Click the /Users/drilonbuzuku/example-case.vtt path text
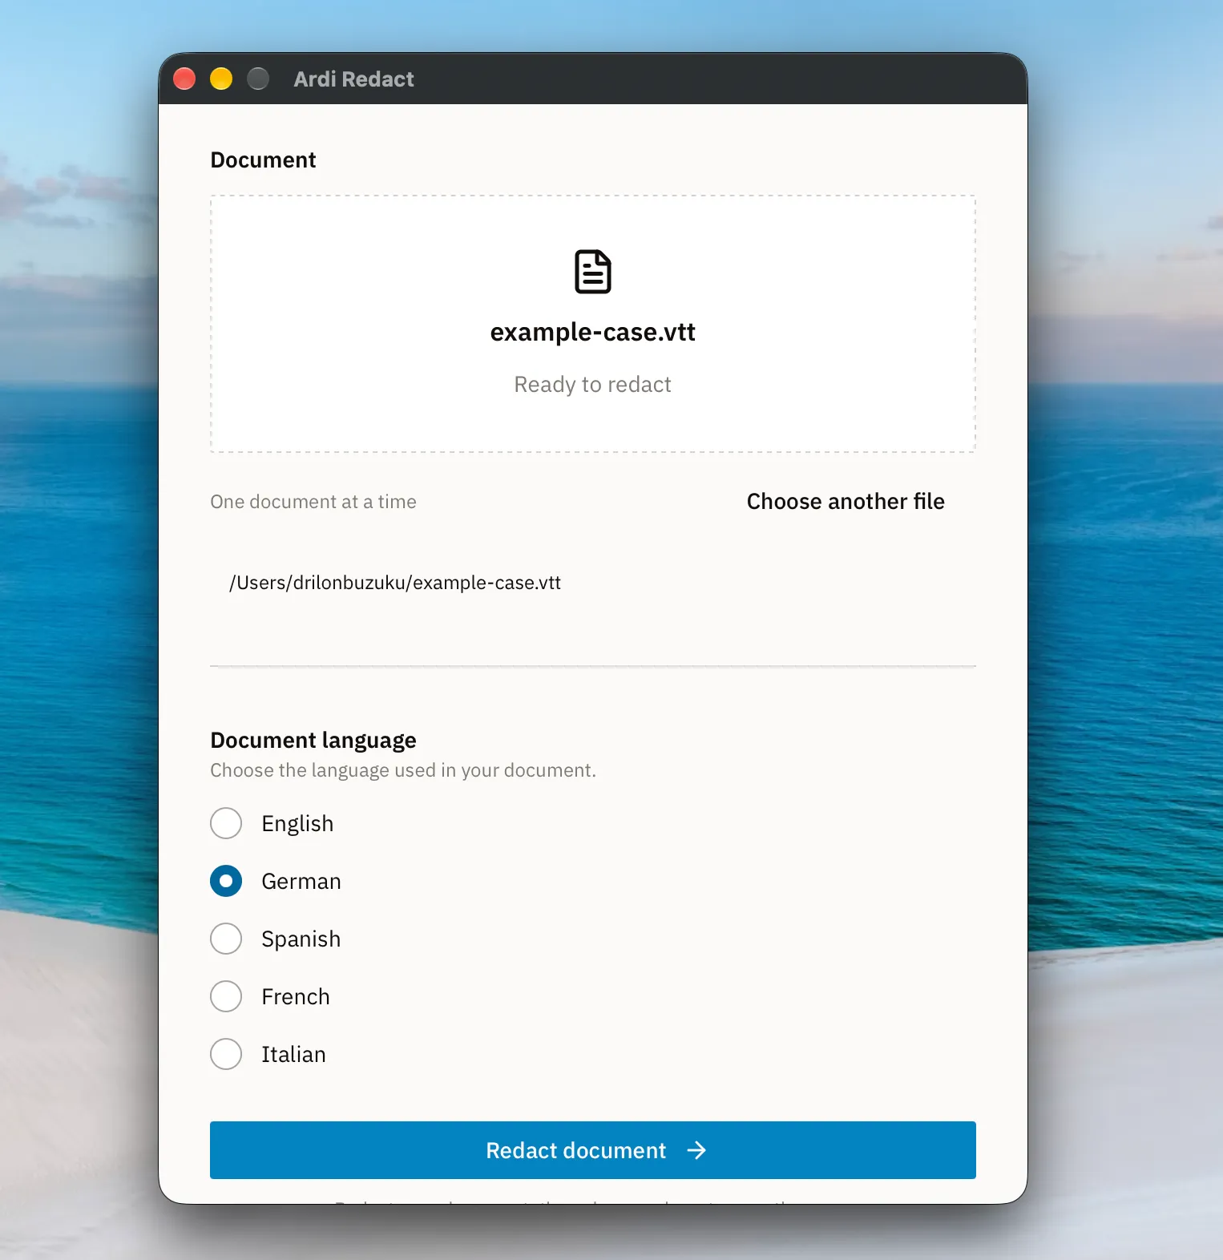1223x1260 pixels. [x=395, y=583]
